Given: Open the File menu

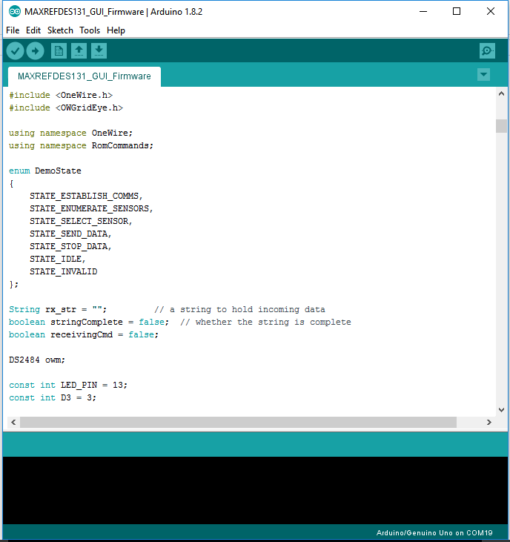Looking at the screenshot, I should click(x=13, y=30).
